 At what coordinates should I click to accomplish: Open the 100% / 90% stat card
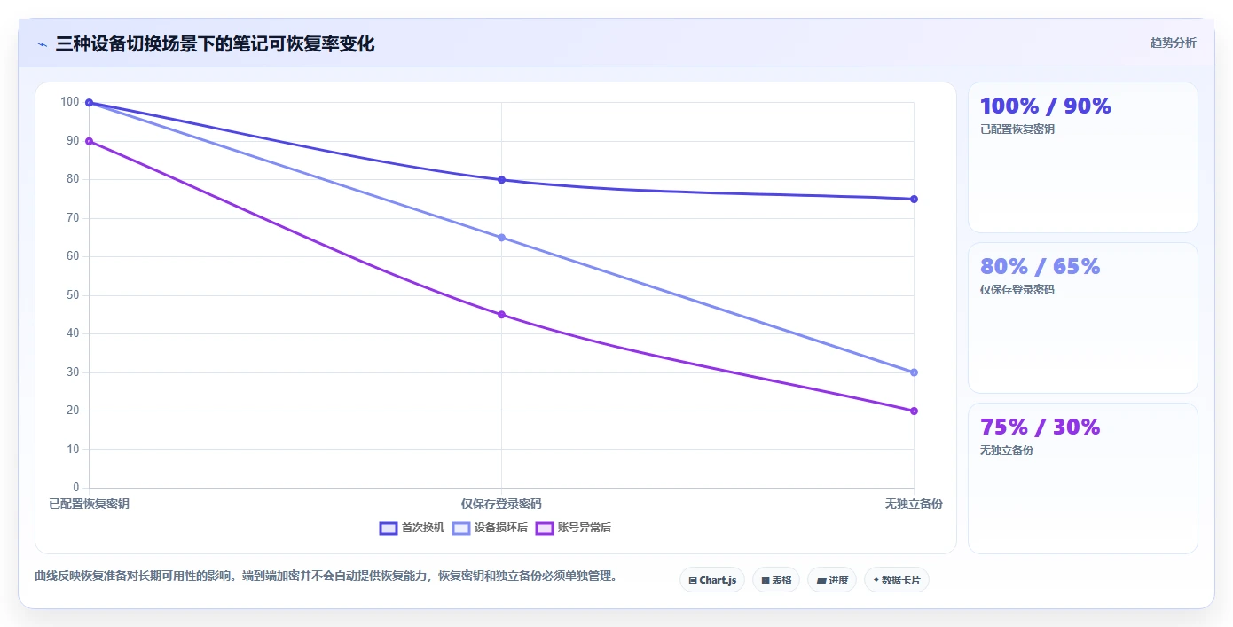[1083, 158]
